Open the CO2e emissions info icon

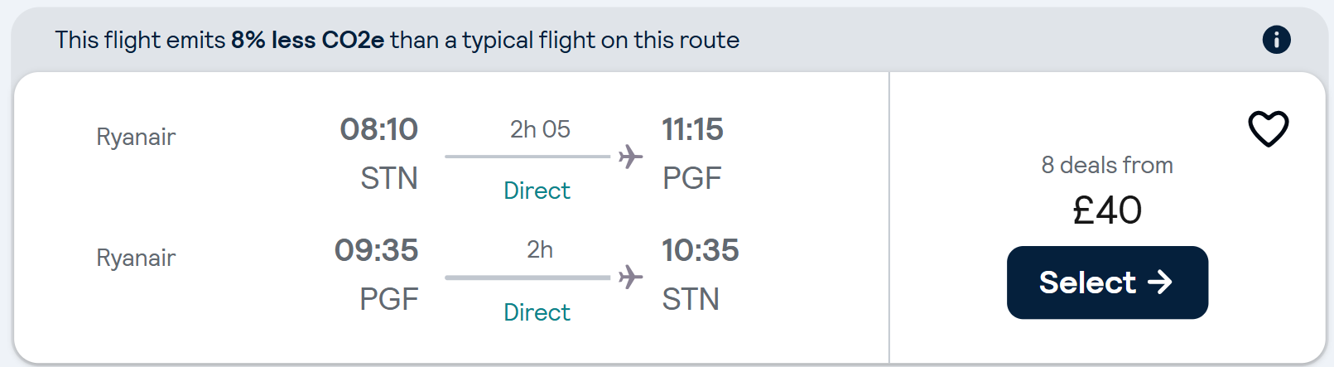coord(1276,39)
